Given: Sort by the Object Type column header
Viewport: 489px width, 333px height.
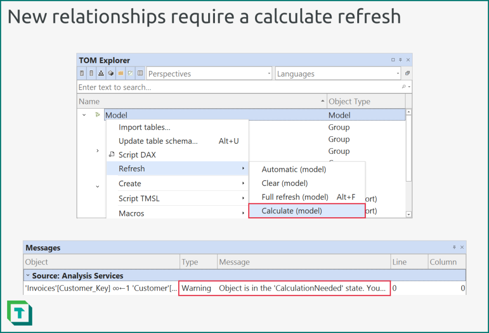Looking at the screenshot, I should point(349,101).
